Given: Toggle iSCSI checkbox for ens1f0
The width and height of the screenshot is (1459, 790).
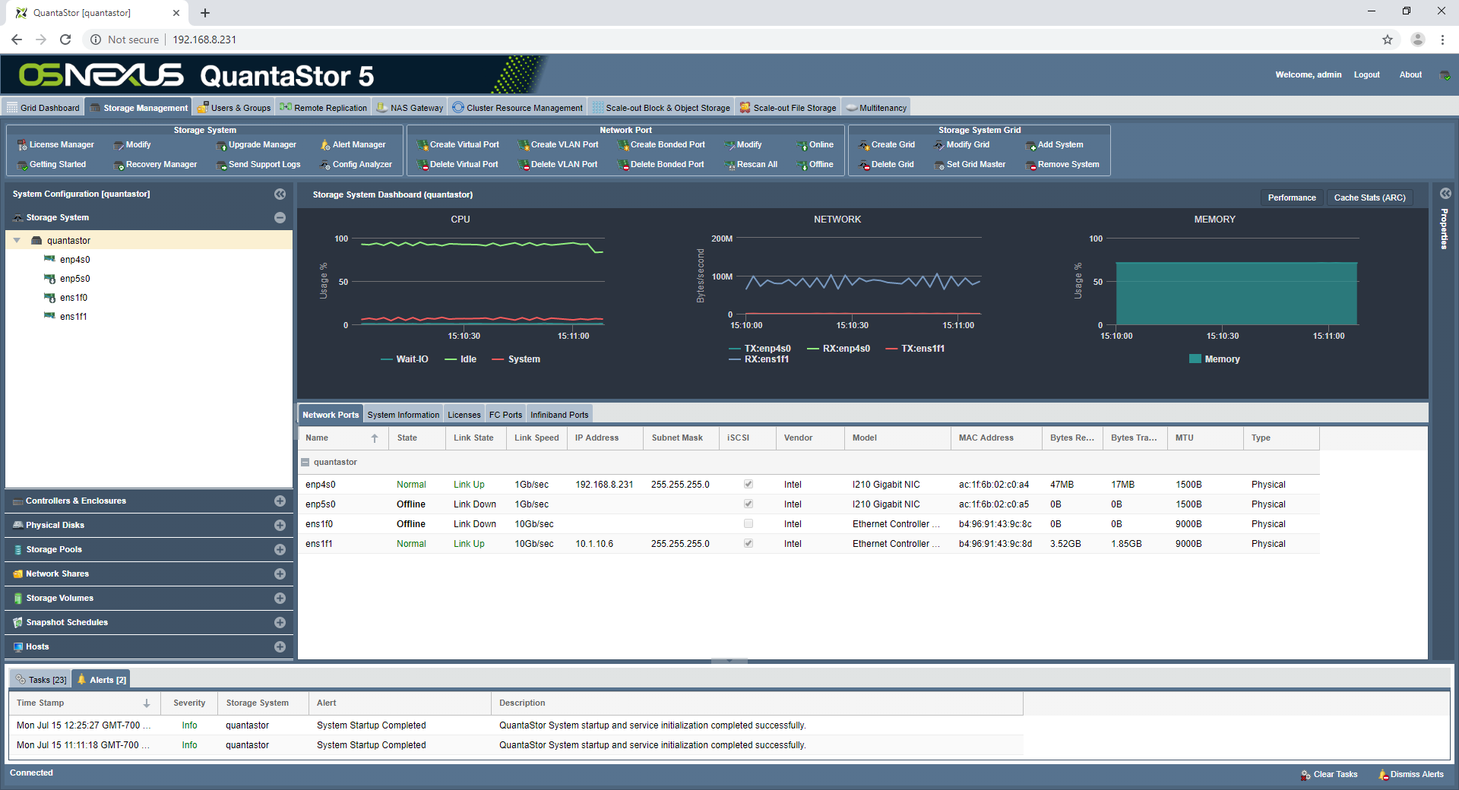Looking at the screenshot, I should (748, 523).
